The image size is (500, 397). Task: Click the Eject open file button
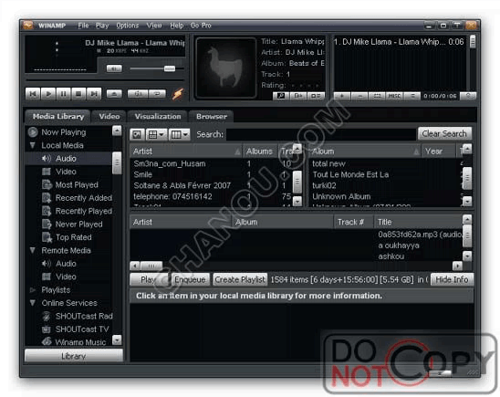(x=114, y=94)
